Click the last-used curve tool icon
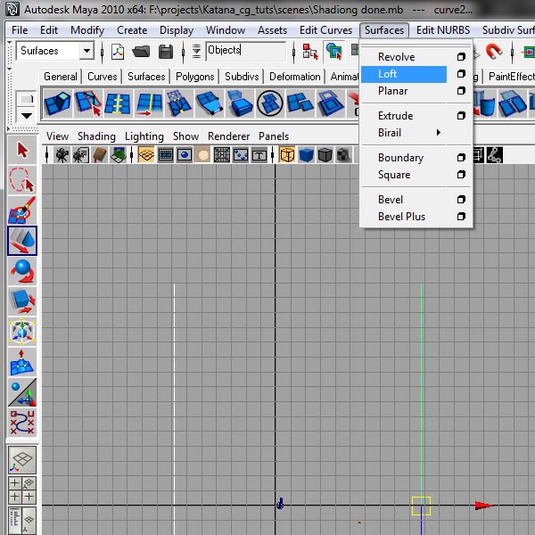Screen dimensions: 535x535 pos(22,423)
